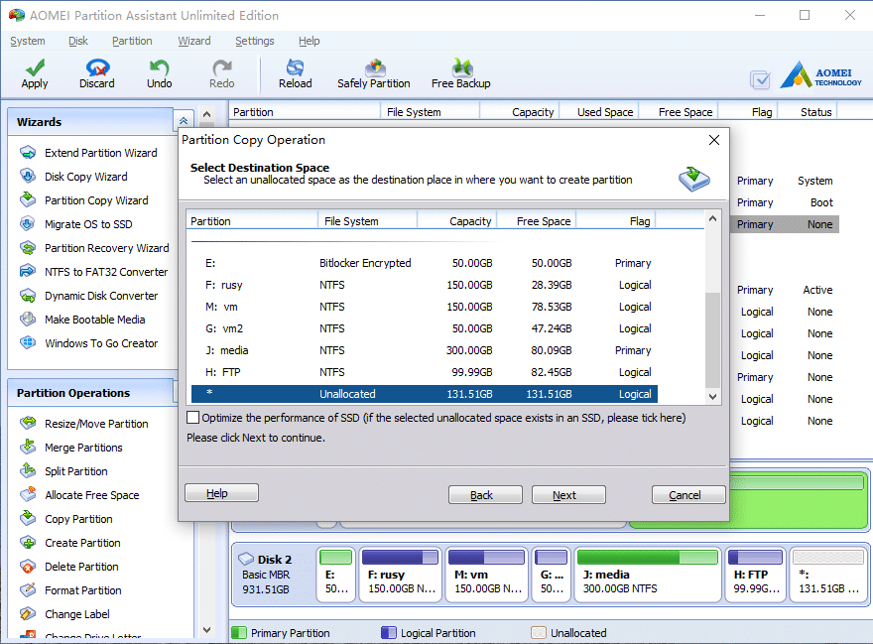Open Migrate OS to SSD wizard

(x=88, y=224)
